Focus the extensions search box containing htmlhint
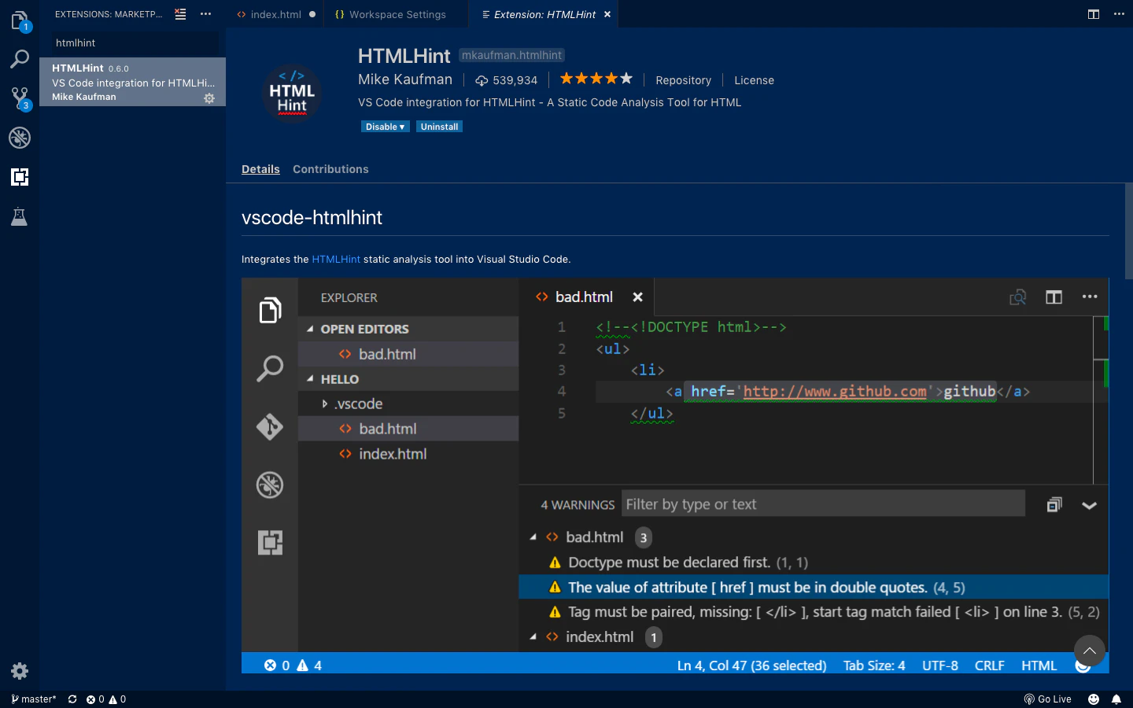This screenshot has width=1133, height=708. [135, 43]
